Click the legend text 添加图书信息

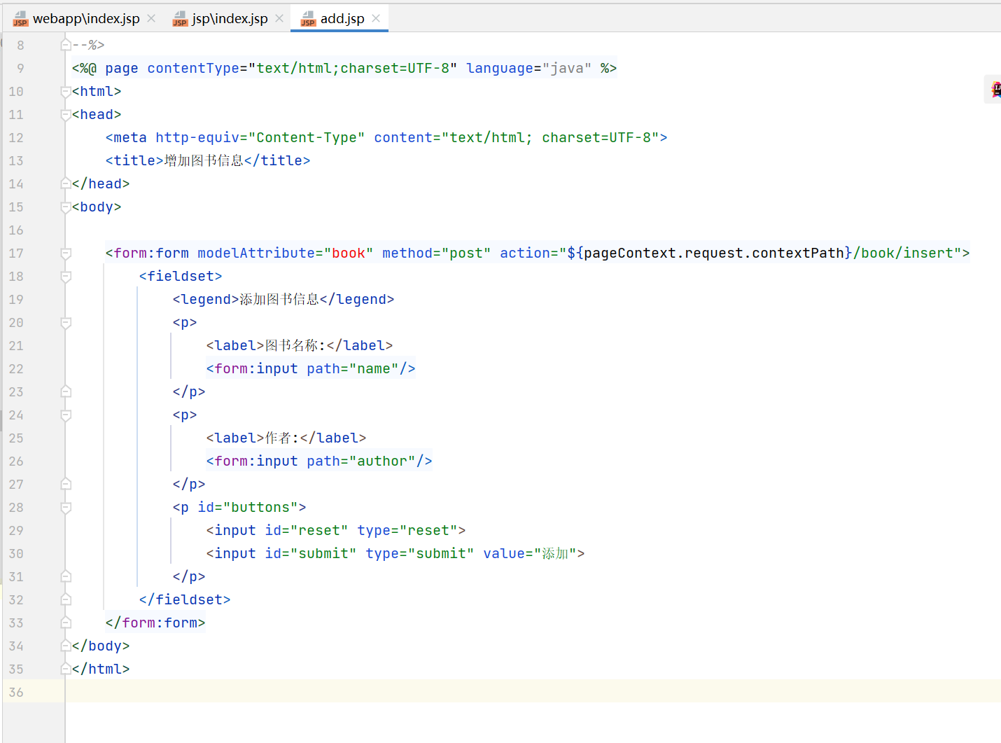pyautogui.click(x=279, y=300)
